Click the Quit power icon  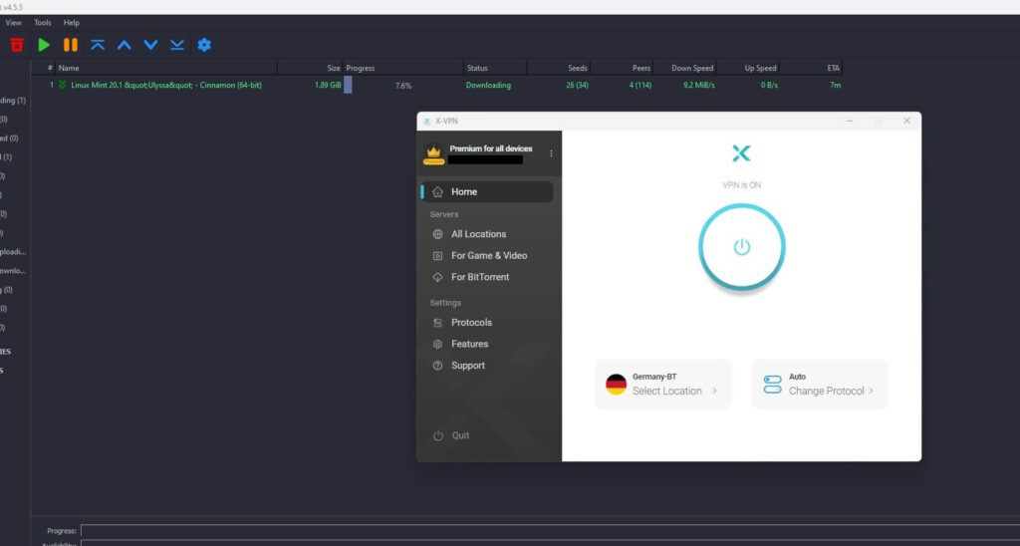pos(438,436)
